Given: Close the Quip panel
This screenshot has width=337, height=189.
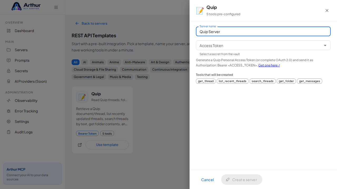Looking at the screenshot, I should 327,10.
